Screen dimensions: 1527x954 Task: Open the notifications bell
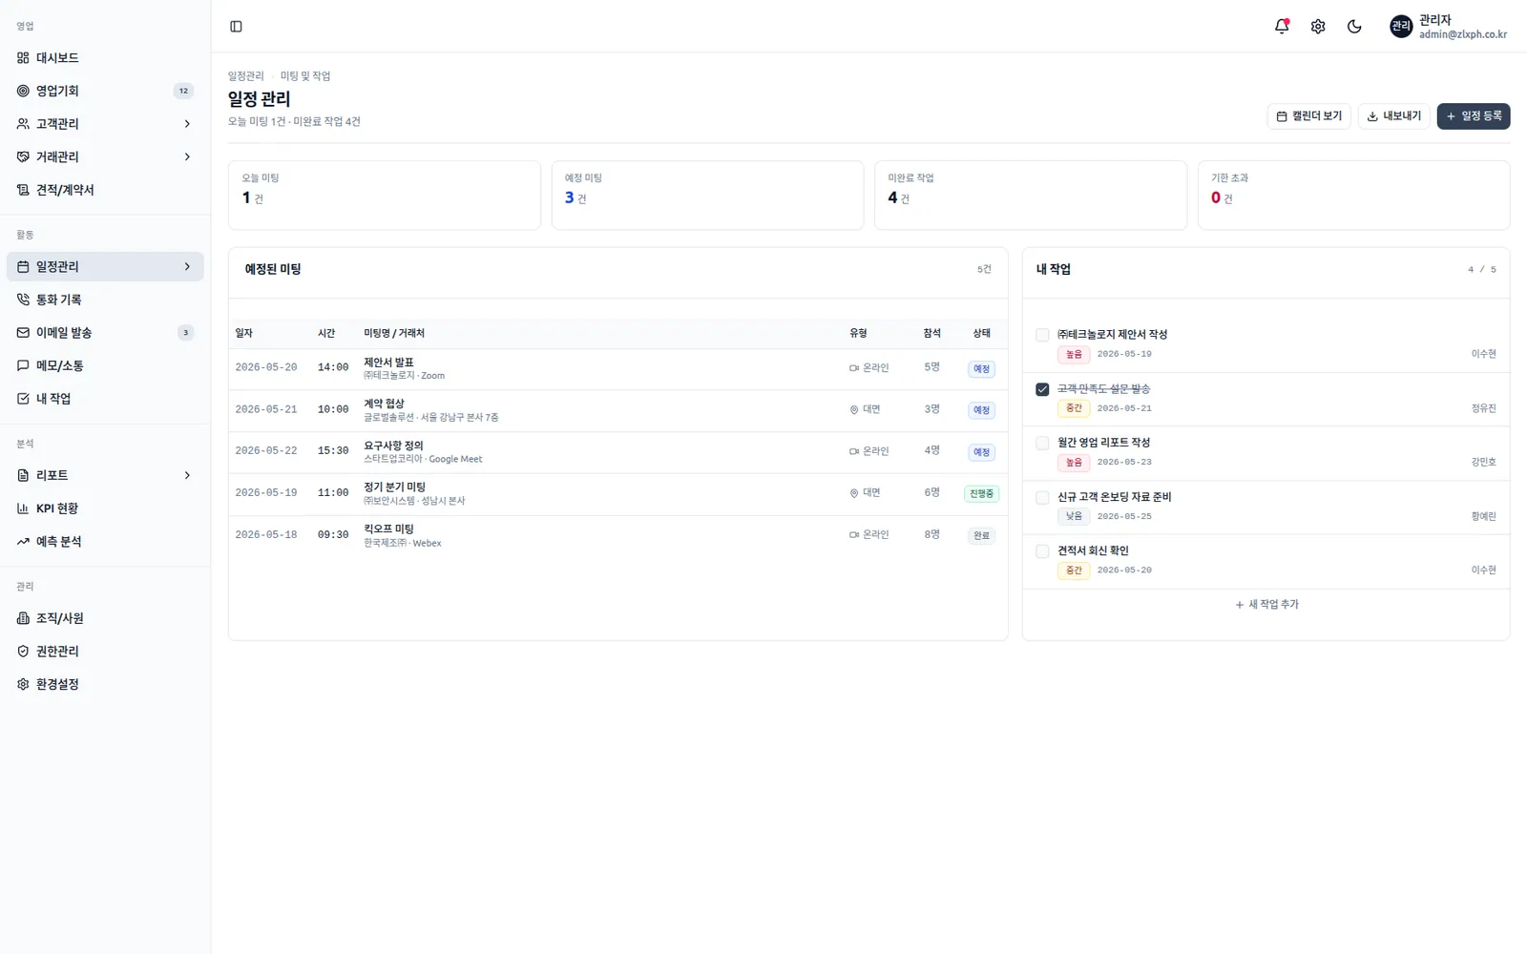[x=1282, y=27]
